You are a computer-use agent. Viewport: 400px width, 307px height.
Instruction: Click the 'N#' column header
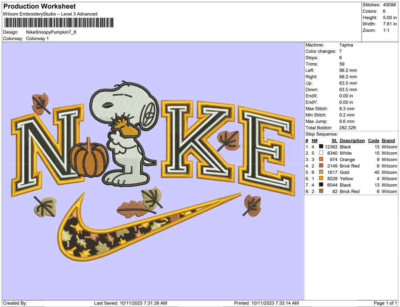(314, 141)
